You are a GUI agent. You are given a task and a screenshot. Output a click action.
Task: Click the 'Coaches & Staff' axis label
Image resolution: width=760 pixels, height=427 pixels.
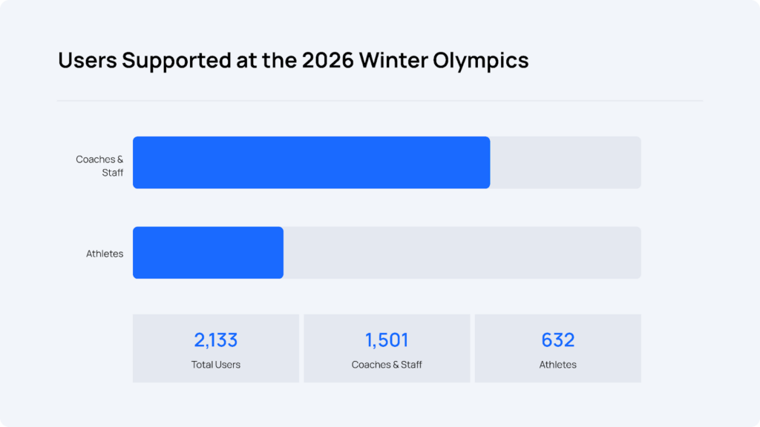click(100, 166)
